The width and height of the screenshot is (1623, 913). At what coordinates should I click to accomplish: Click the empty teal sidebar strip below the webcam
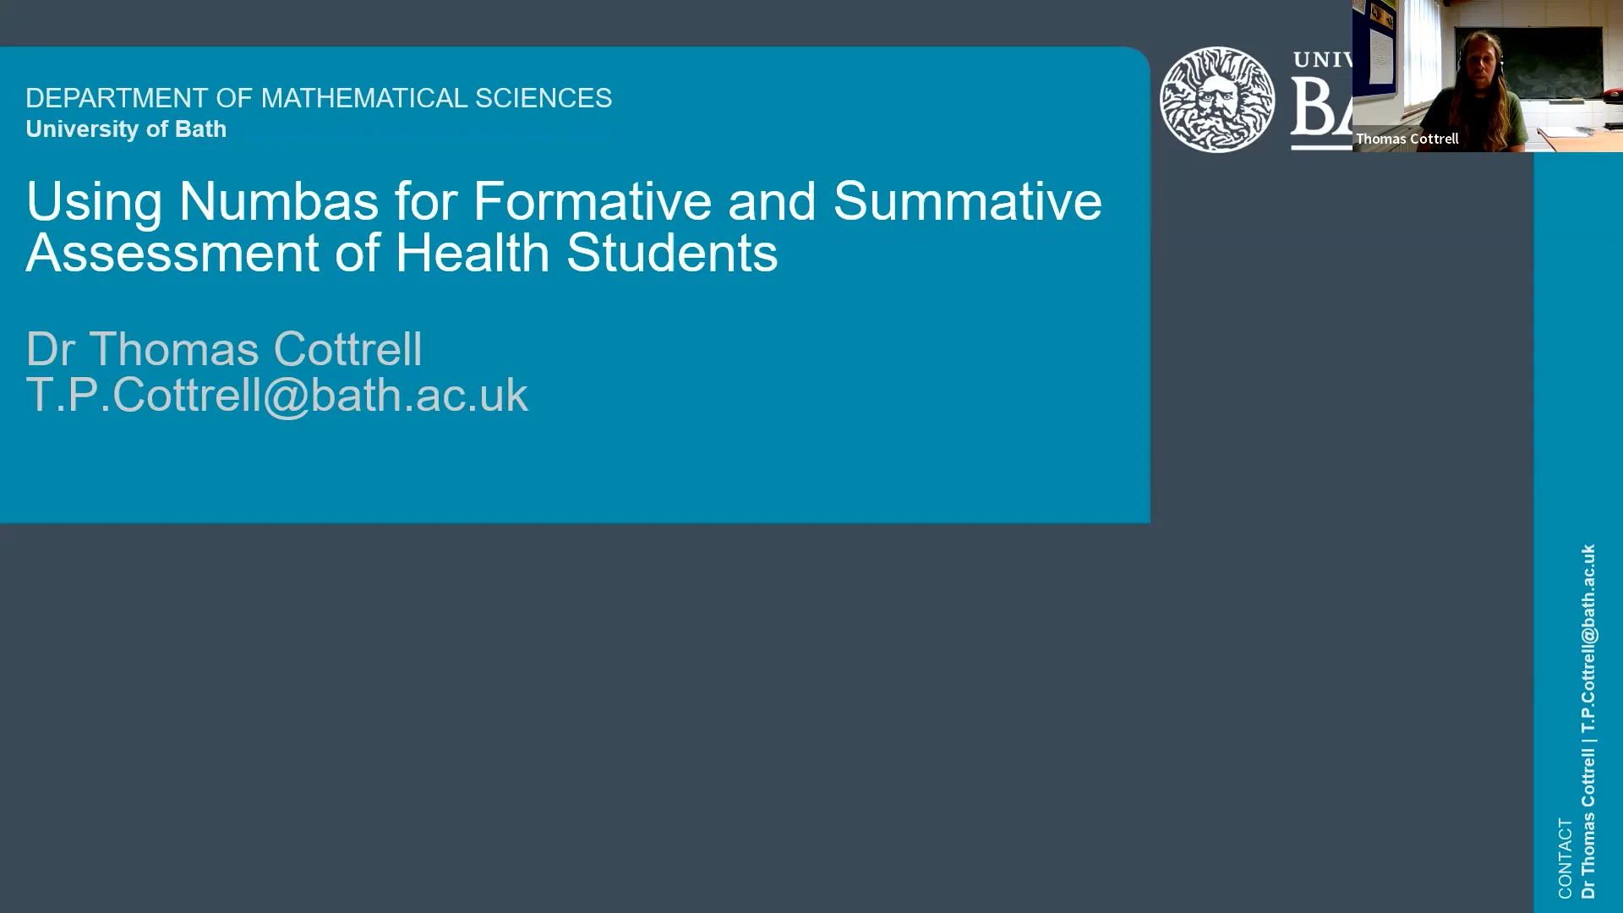tap(1577, 338)
